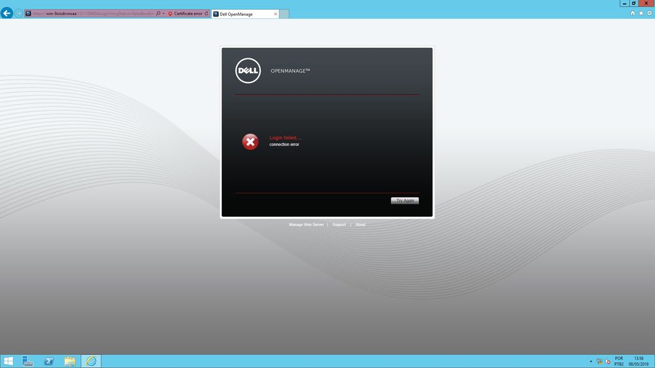This screenshot has height=368, width=655.
Task: Click the browser forward arrow button
Action: [19, 13]
